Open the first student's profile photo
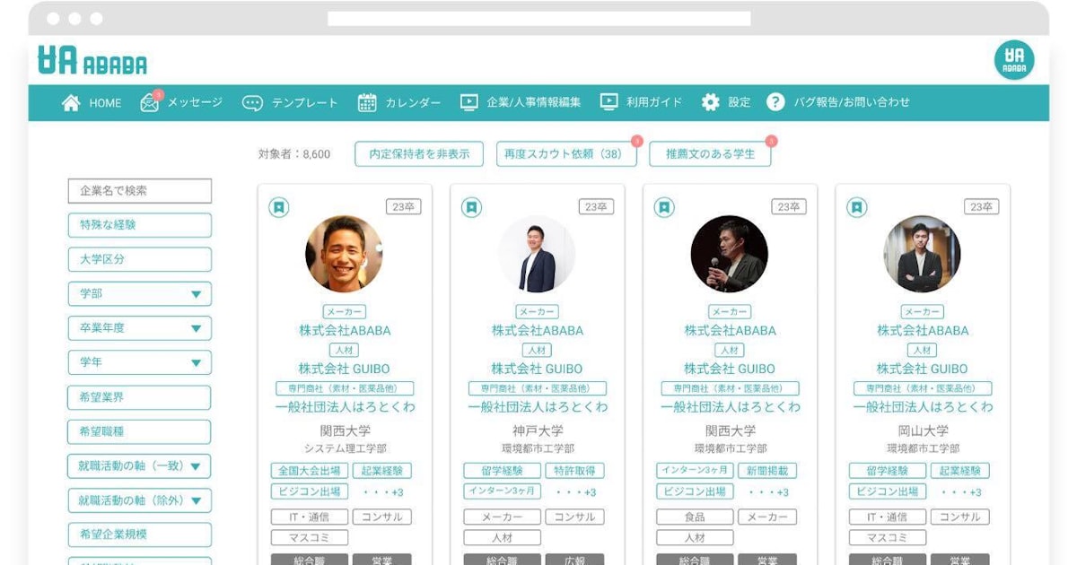This screenshot has height=565, width=1077. point(344,254)
